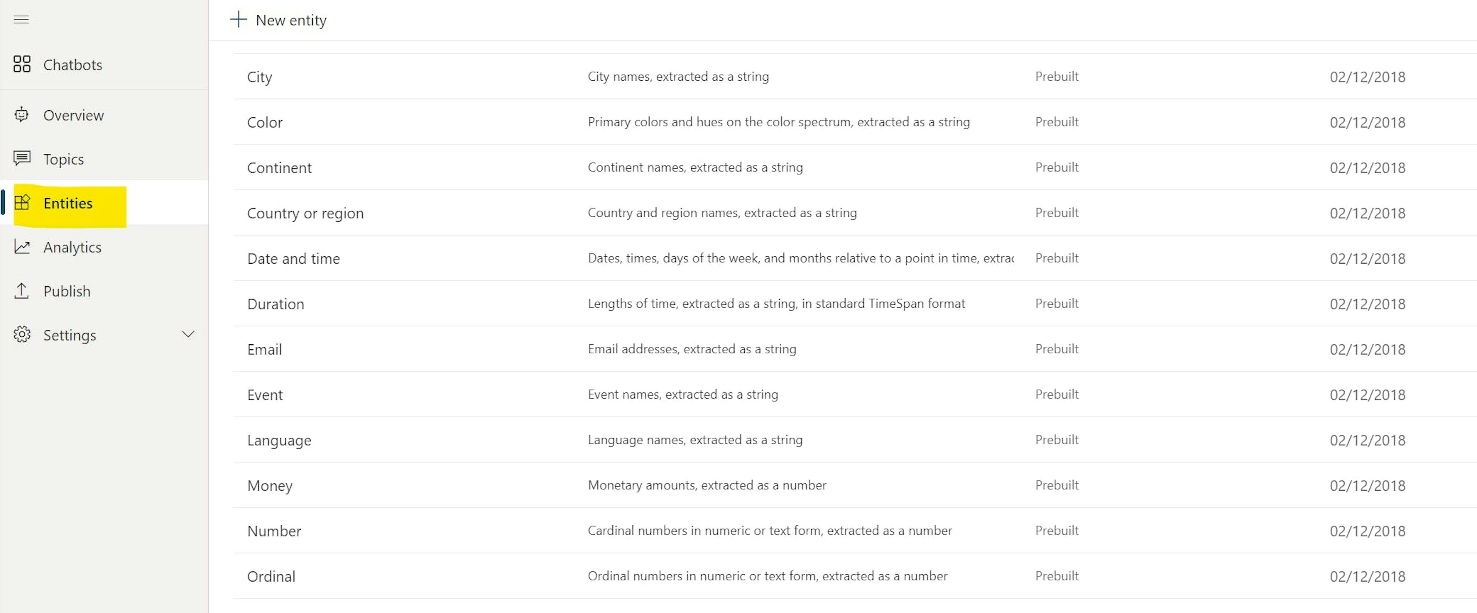Viewport: 1477px width, 613px height.
Task: Open the Money entity
Action: click(x=270, y=486)
